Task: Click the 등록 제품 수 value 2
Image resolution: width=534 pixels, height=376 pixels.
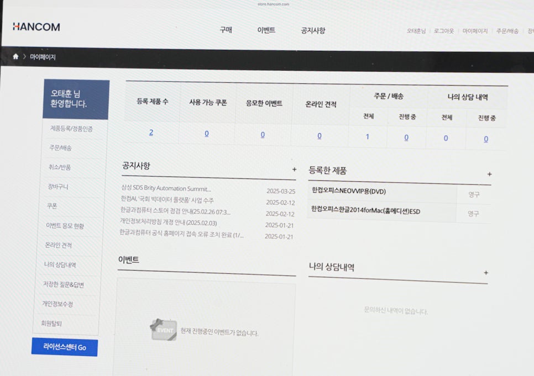Action: [x=151, y=133]
